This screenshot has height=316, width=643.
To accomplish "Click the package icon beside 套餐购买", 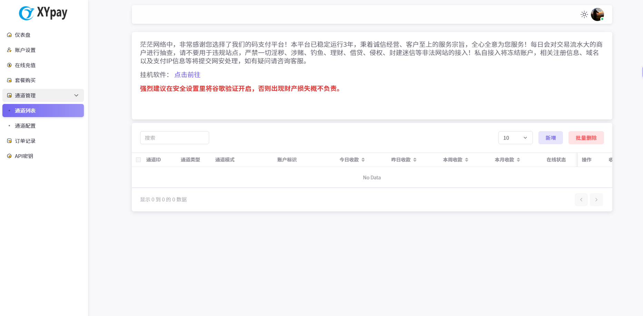I will pos(9,81).
